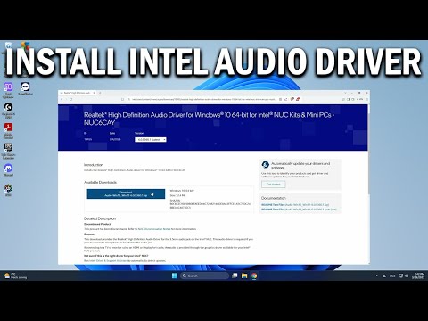Click the Detailed Description heading

pyautogui.click(x=100, y=218)
